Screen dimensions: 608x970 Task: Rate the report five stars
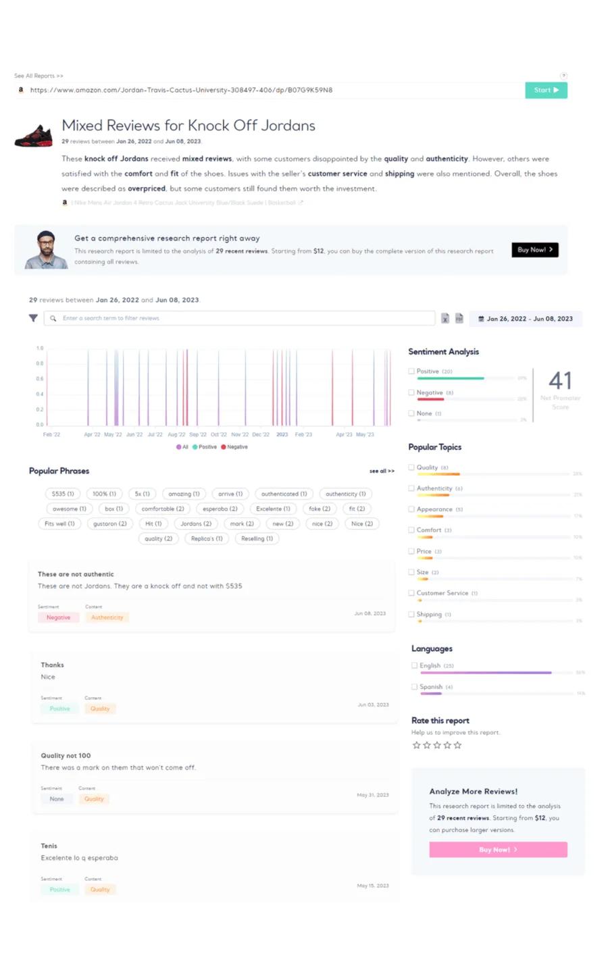point(458,745)
